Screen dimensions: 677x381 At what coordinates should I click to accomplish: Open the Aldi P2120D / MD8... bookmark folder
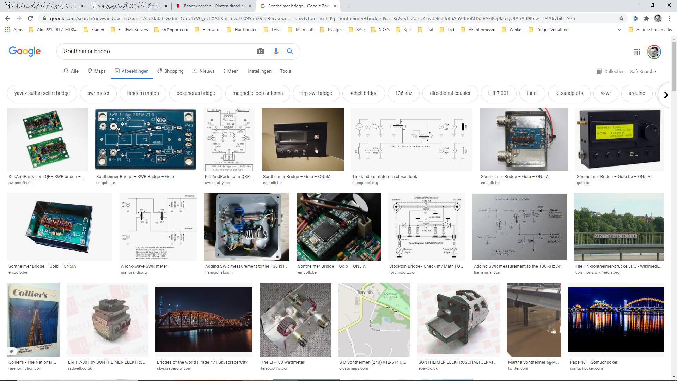tap(53, 30)
